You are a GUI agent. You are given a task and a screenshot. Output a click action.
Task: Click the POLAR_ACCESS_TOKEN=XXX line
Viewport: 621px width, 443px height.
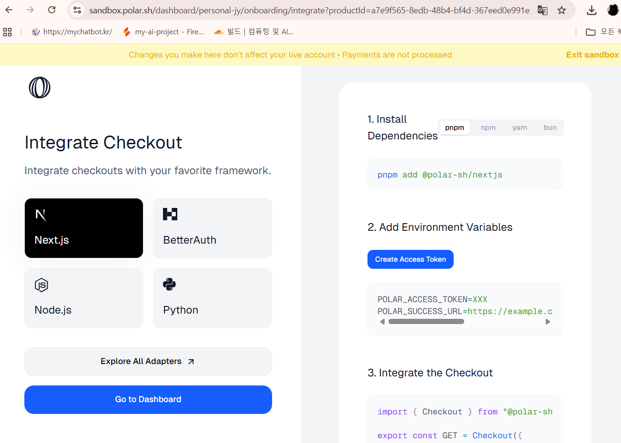pos(432,299)
